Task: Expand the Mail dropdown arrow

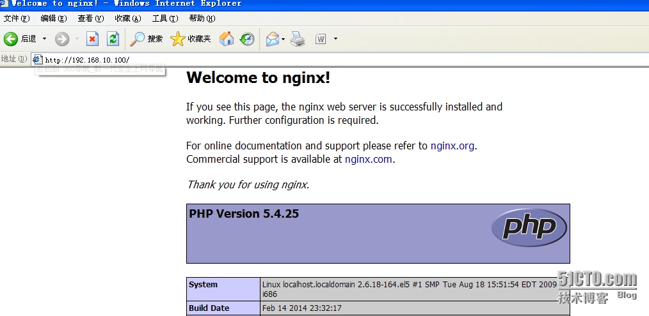Action: click(x=283, y=39)
